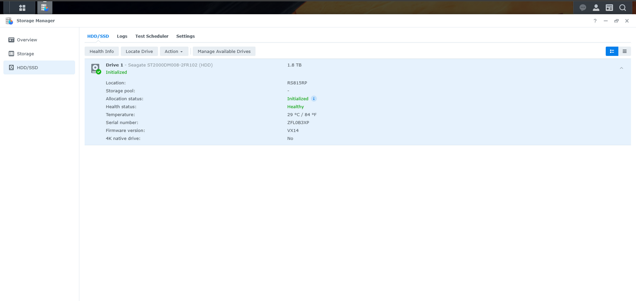The height and width of the screenshot is (301, 636).
Task: Click the 4K native drive No value
Action: (x=290, y=138)
